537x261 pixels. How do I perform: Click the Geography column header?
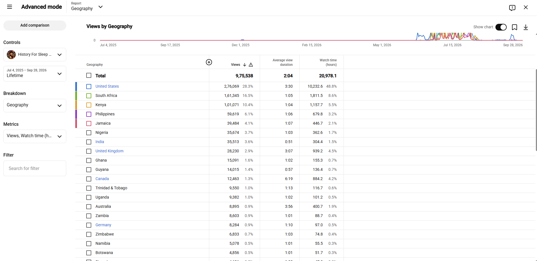point(95,65)
